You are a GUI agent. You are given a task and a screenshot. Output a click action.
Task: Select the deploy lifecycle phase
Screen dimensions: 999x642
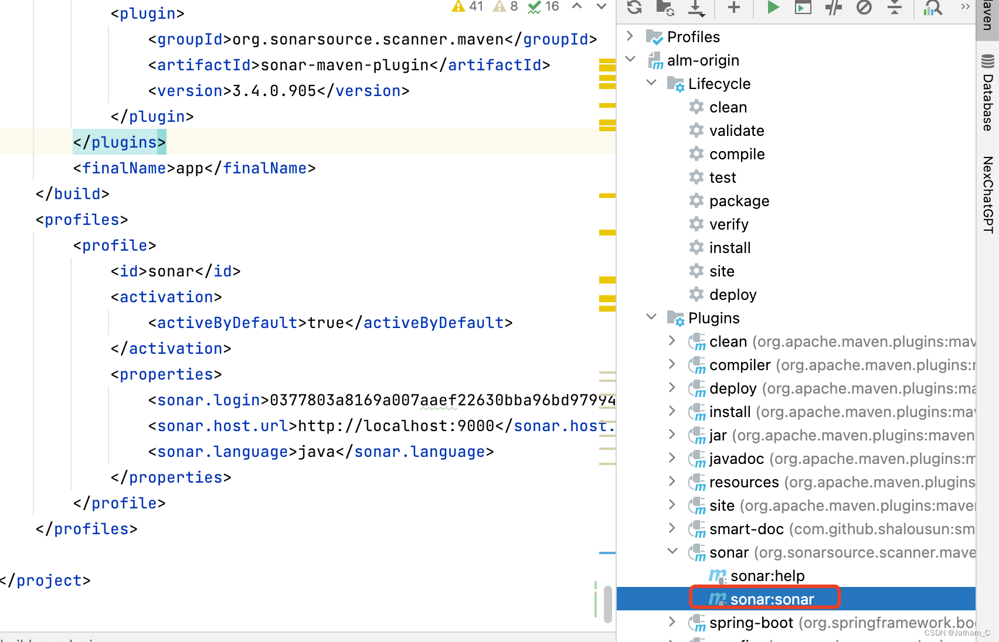coord(733,295)
